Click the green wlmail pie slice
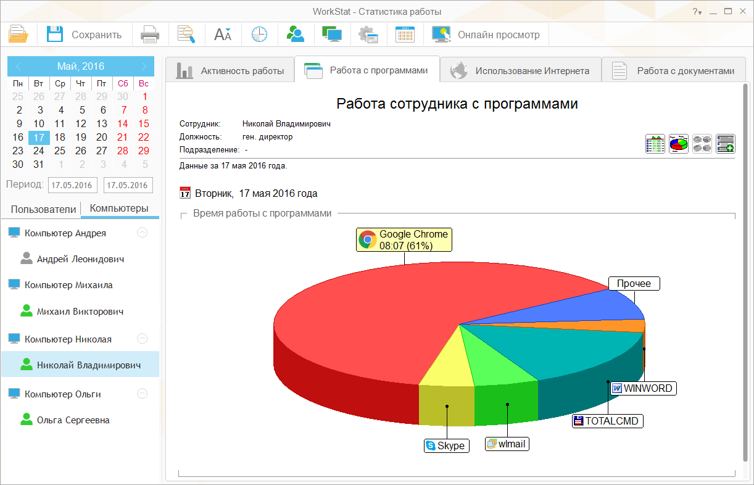This screenshot has width=754, height=485. click(x=500, y=364)
